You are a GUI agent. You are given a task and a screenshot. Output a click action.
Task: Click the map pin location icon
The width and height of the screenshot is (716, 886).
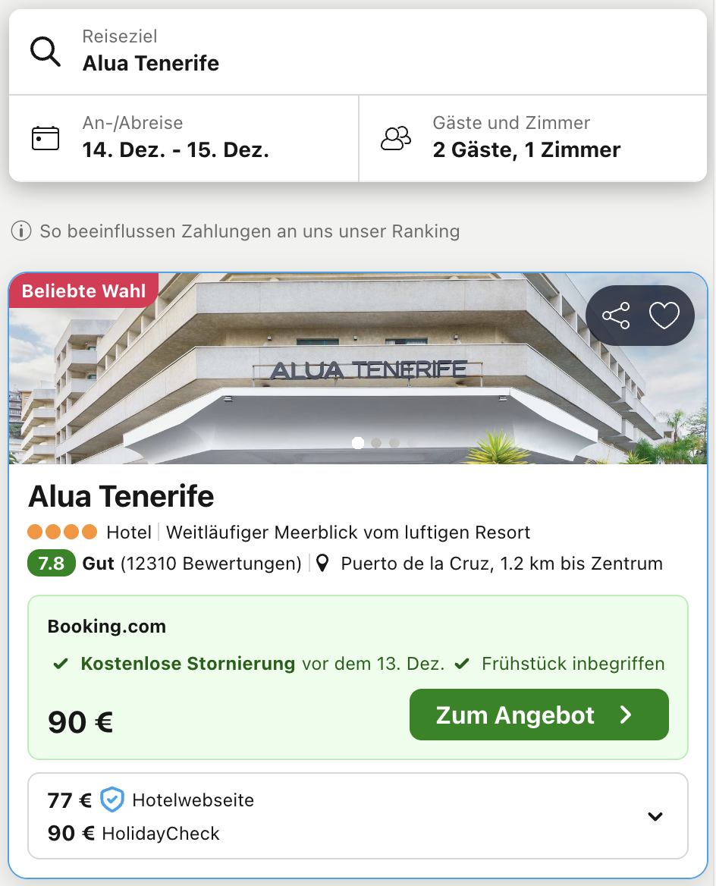pyautogui.click(x=323, y=564)
